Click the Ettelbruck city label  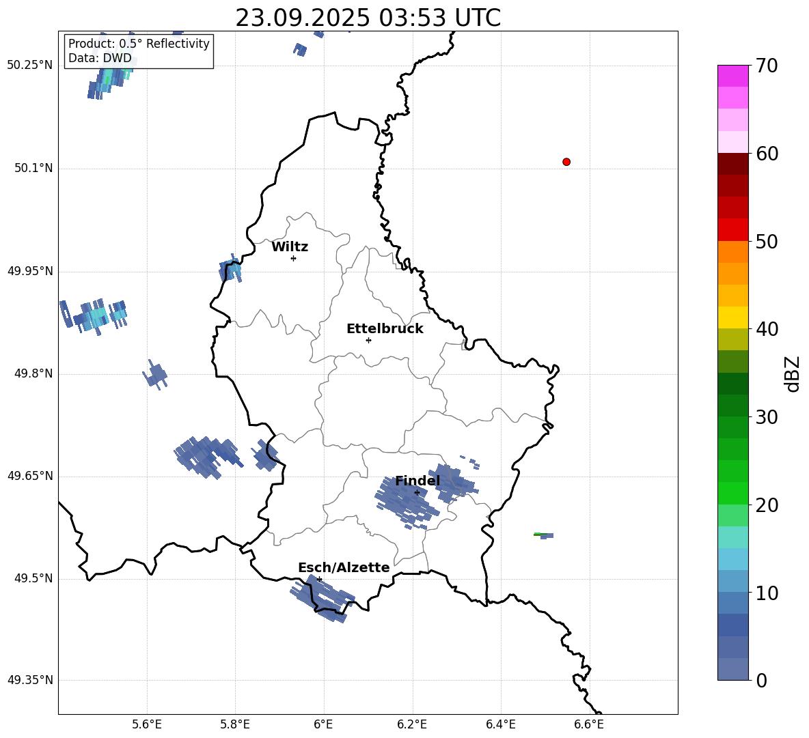click(x=385, y=329)
